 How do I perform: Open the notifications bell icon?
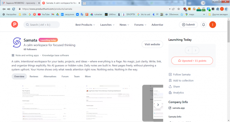click(x=203, y=25)
